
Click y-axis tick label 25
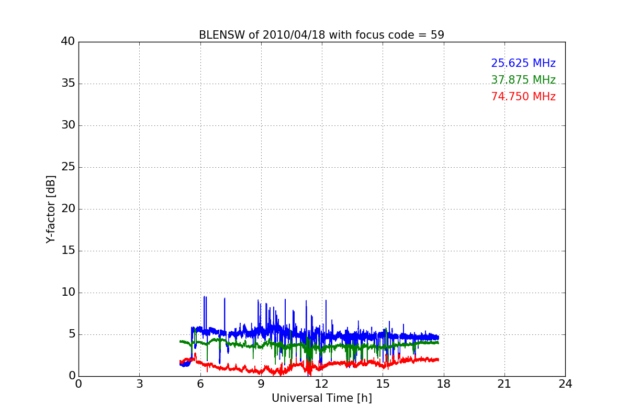click(68, 167)
